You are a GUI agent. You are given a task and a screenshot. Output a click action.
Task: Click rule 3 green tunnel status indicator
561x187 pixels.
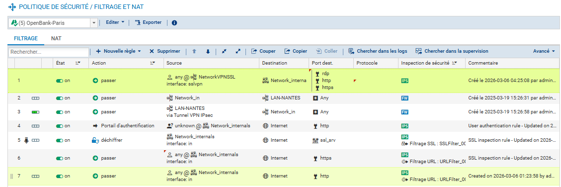(x=35, y=112)
